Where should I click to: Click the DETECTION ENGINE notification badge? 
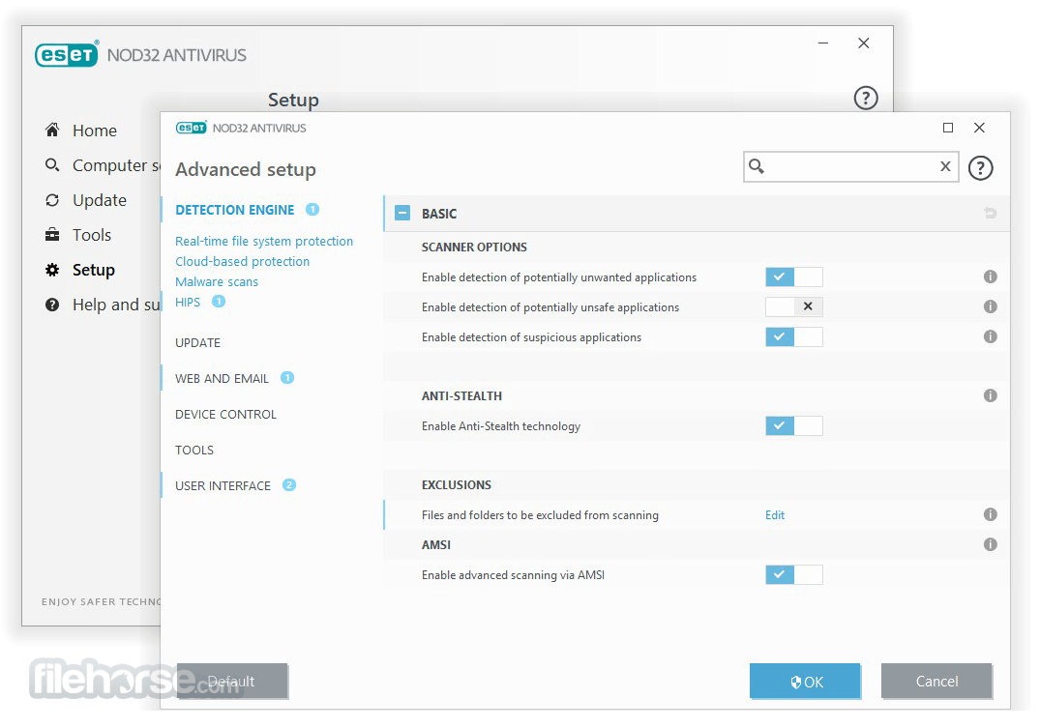(x=312, y=210)
